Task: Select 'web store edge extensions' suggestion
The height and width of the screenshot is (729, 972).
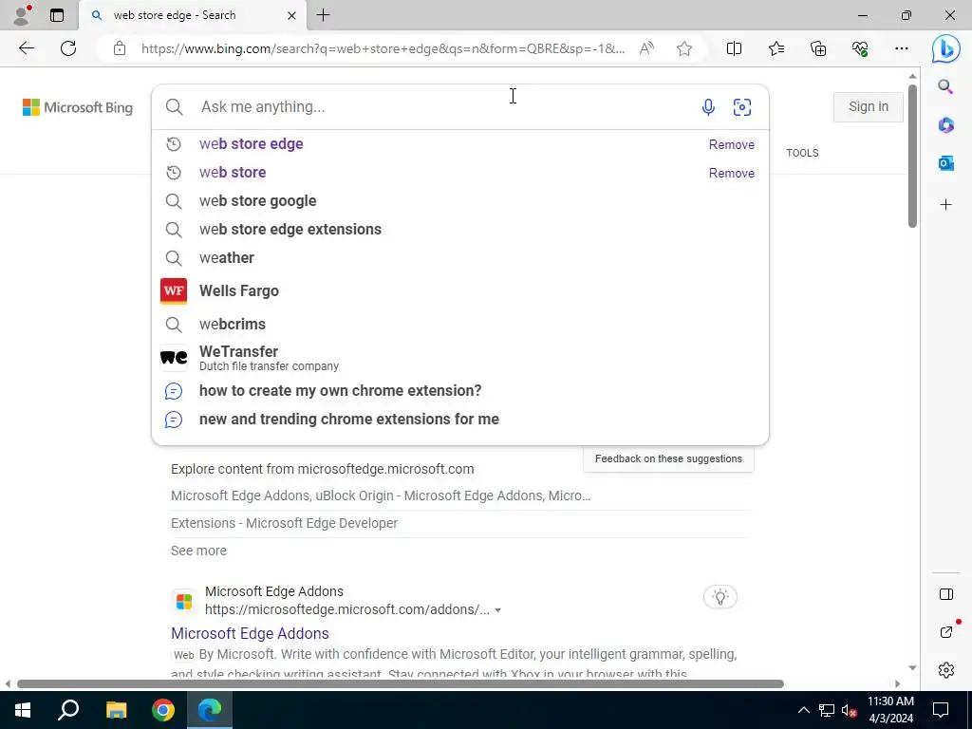Action: click(460, 230)
